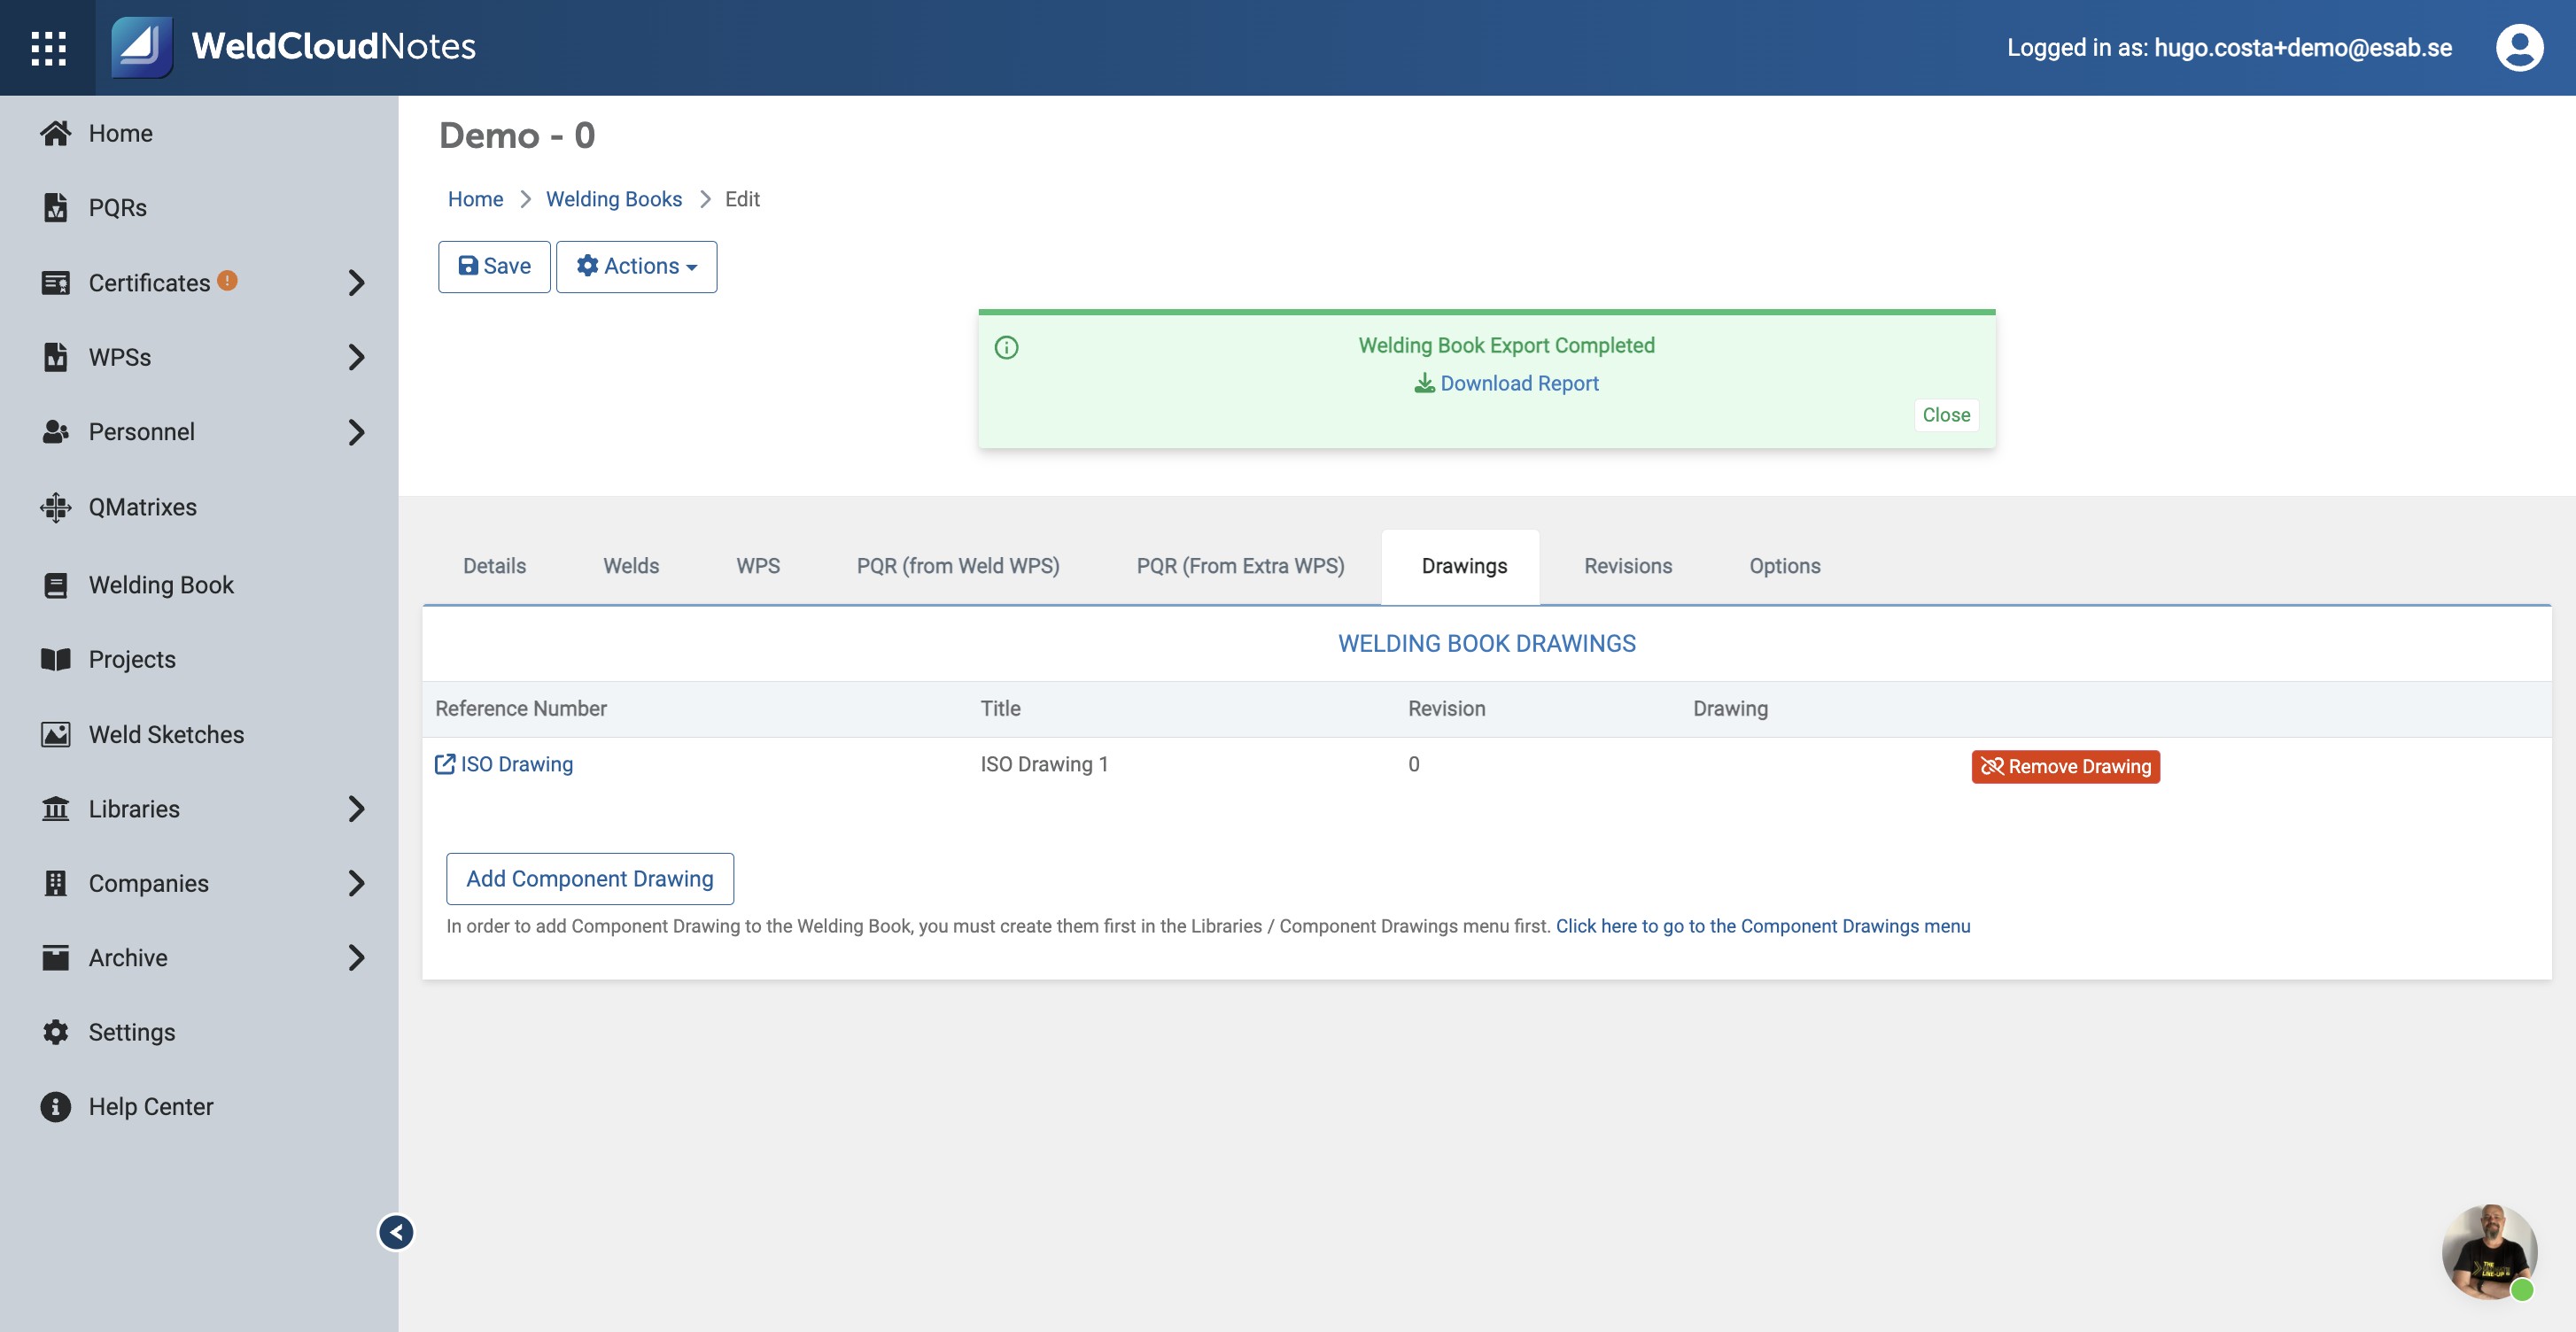This screenshot has width=2576, height=1332.
Task: Save the welding book
Action: [x=494, y=266]
